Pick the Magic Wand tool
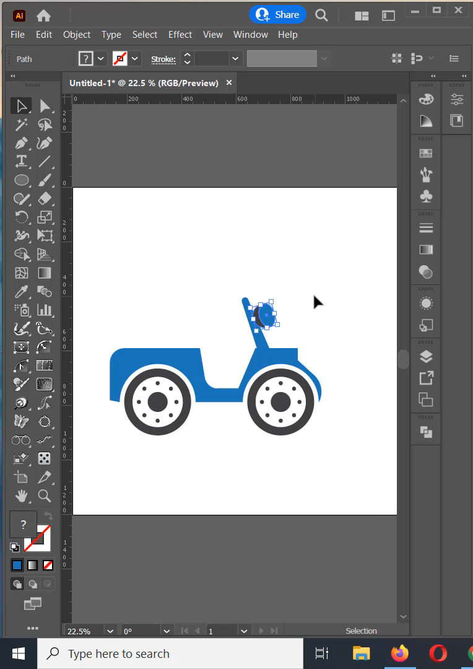473x669 pixels. coord(21,125)
